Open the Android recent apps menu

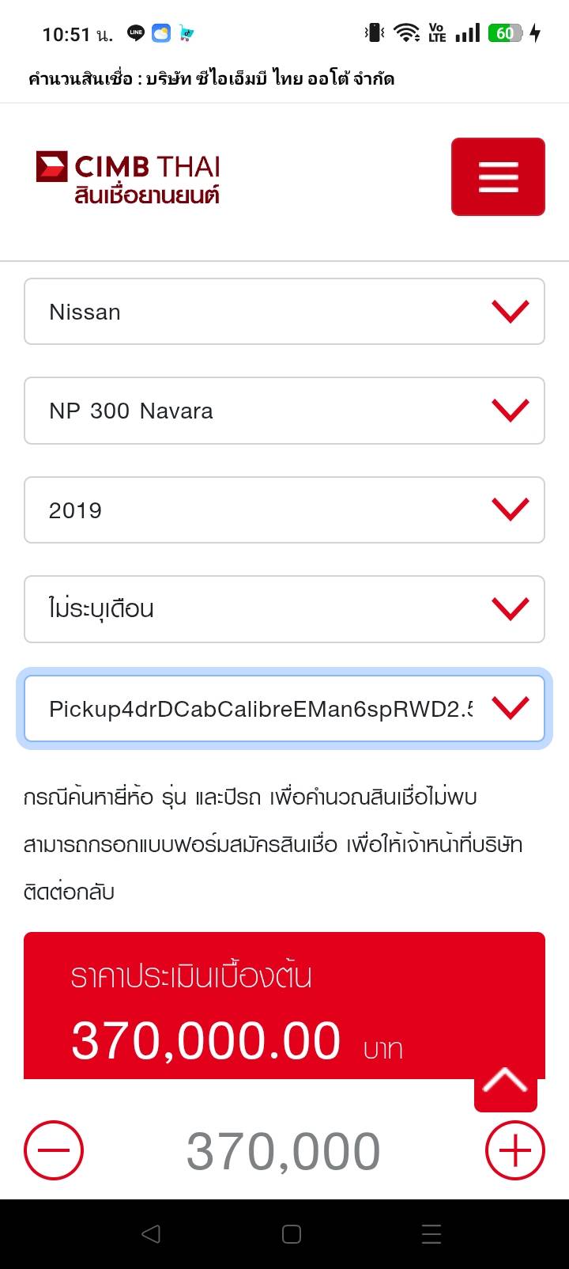click(x=431, y=1234)
